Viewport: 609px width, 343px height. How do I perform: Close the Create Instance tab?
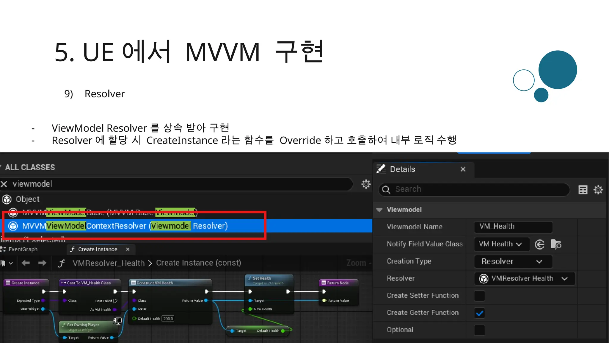click(x=128, y=249)
